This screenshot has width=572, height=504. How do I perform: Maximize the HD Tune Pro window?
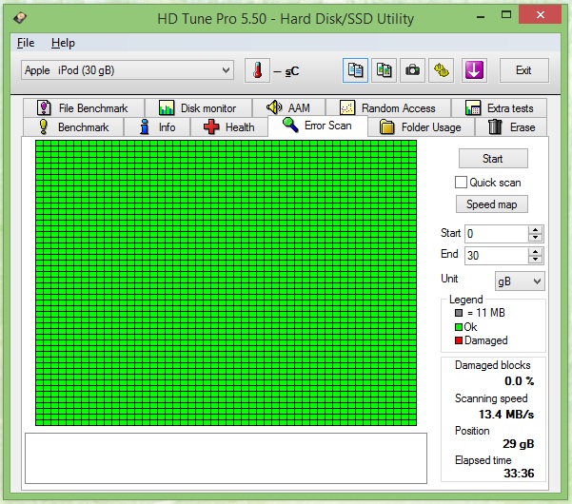506,15
